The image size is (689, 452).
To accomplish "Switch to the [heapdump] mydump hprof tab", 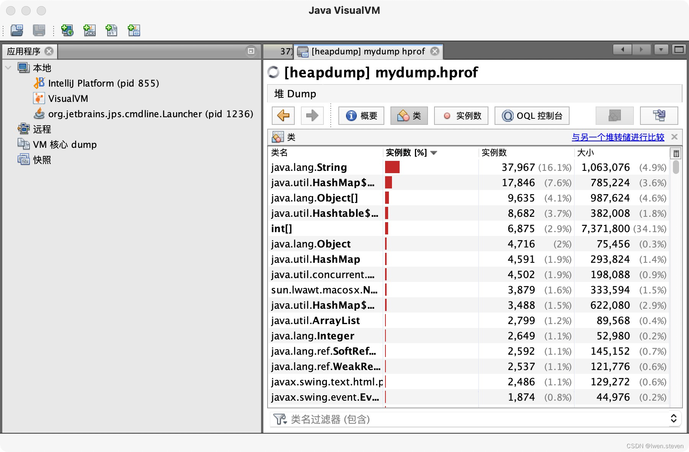I will [x=368, y=51].
